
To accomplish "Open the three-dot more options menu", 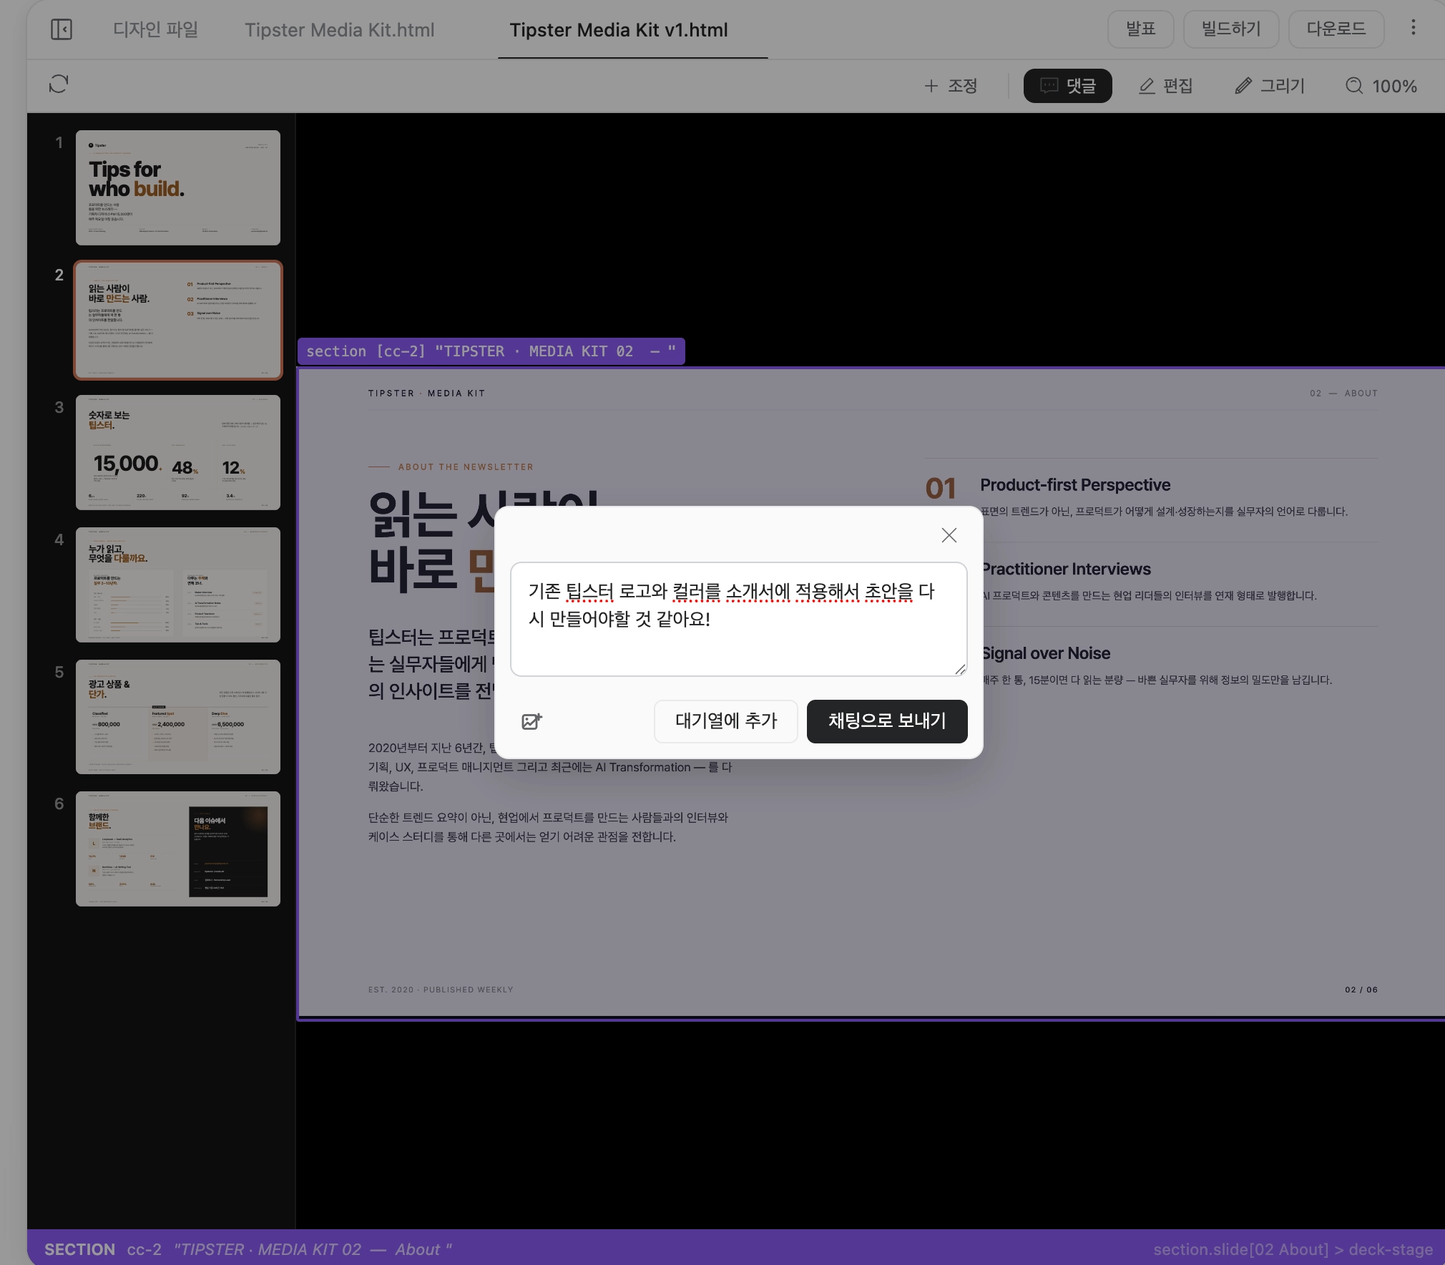I will pyautogui.click(x=1413, y=28).
